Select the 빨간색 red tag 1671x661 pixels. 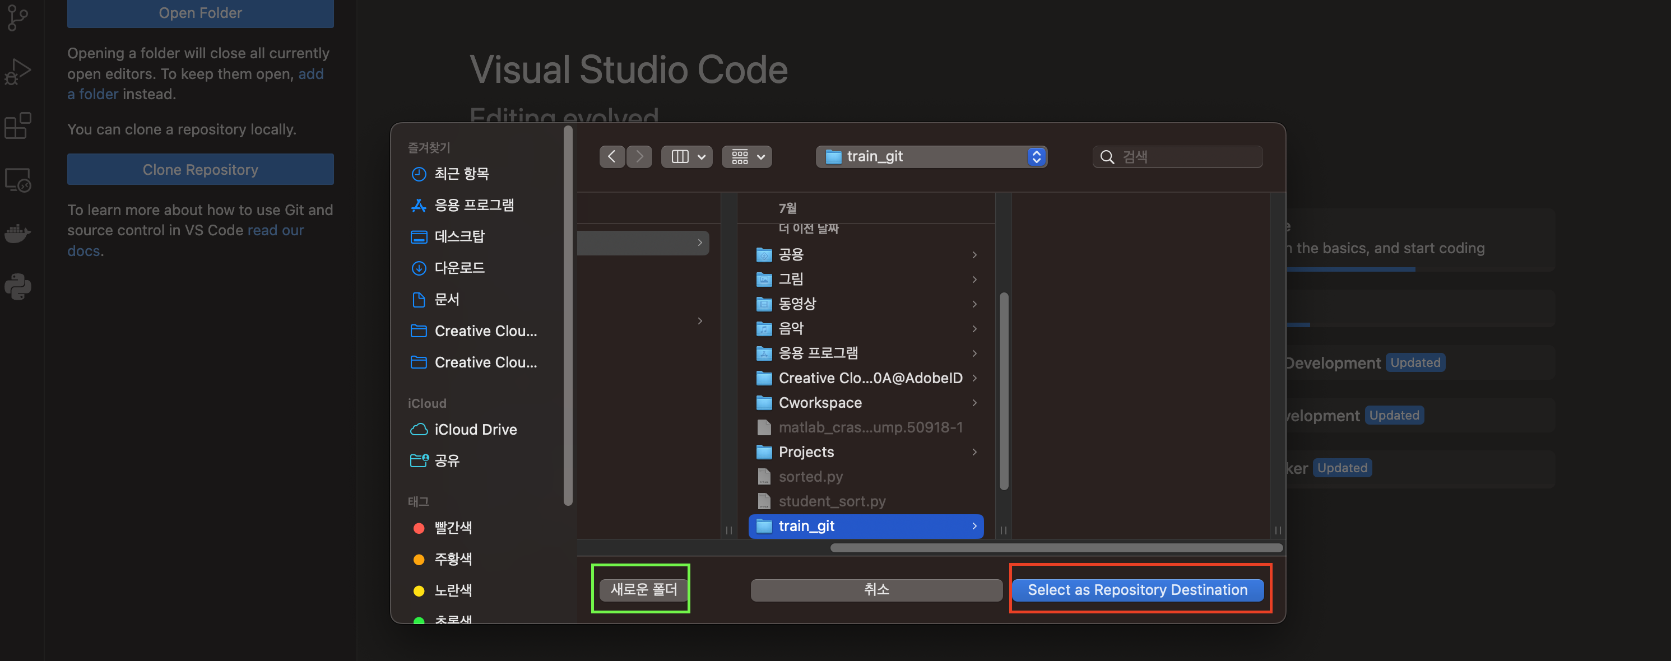tap(453, 528)
